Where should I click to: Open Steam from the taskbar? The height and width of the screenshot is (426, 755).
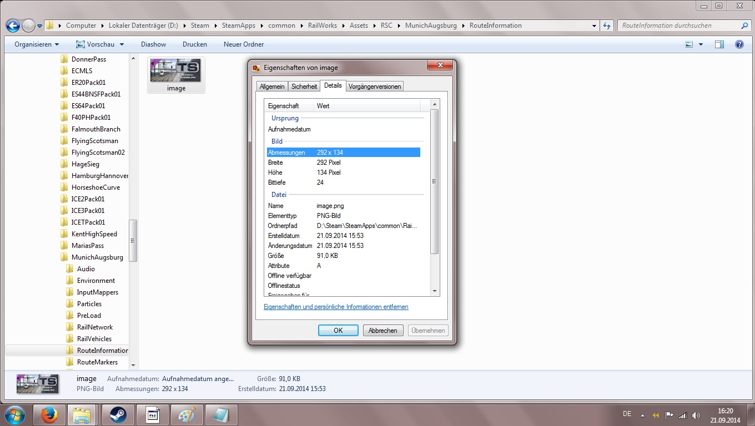[x=118, y=415]
